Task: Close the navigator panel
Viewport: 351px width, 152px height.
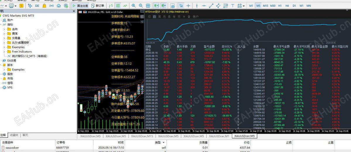Action: 74,11
